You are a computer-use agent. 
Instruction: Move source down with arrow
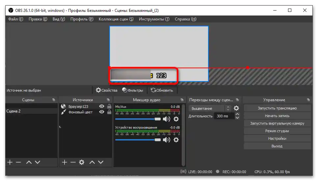[x=101, y=162]
